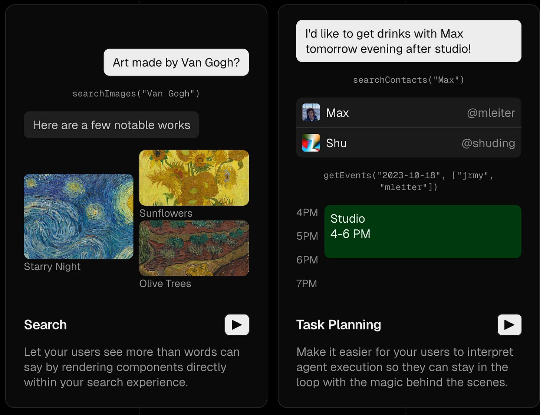Image resolution: width=540 pixels, height=415 pixels.
Task: Open the Sunflowers painting thumbnail
Action: pyautogui.click(x=194, y=178)
